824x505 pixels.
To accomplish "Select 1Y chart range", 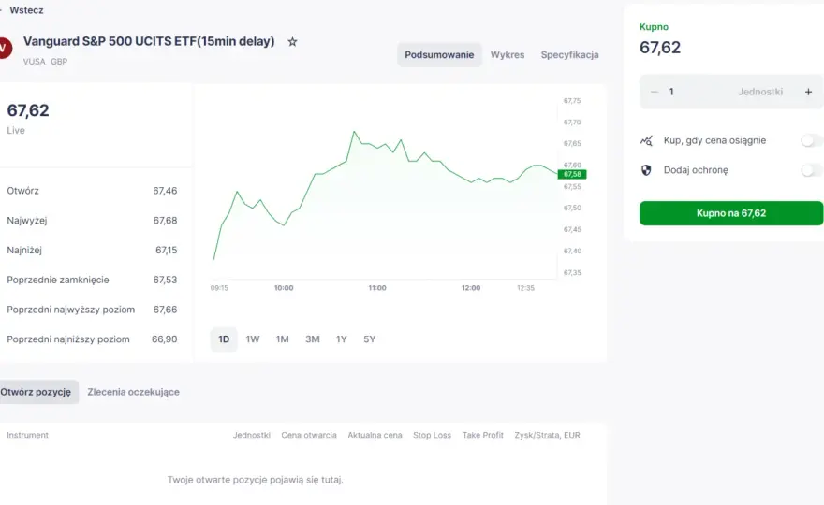I will (x=342, y=339).
